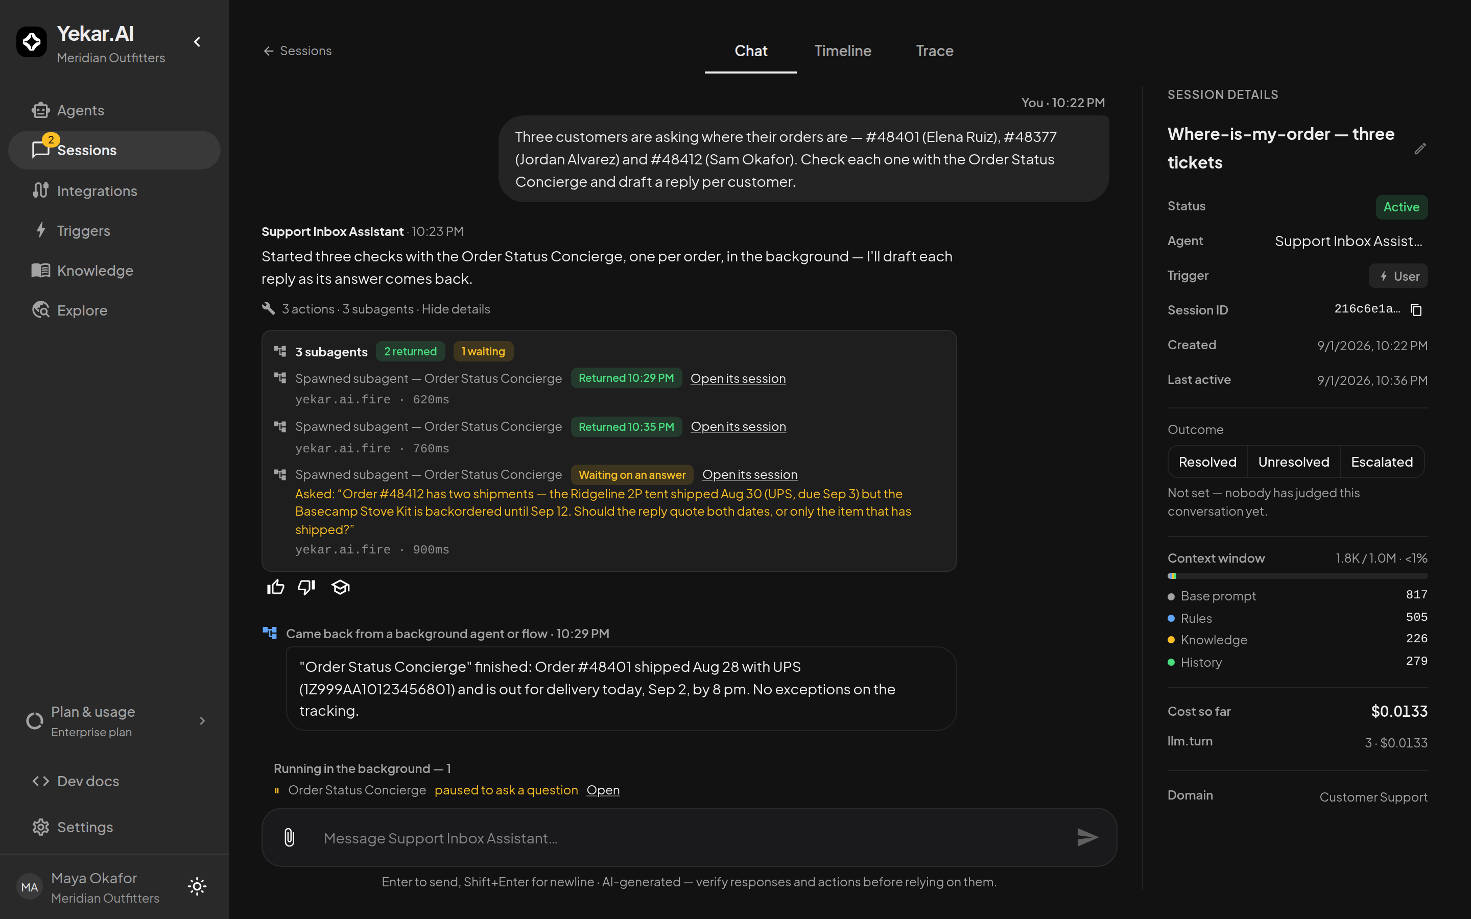This screenshot has height=919, width=1471.
Task: Click the thumbs down feedback icon
Action: pos(306,587)
